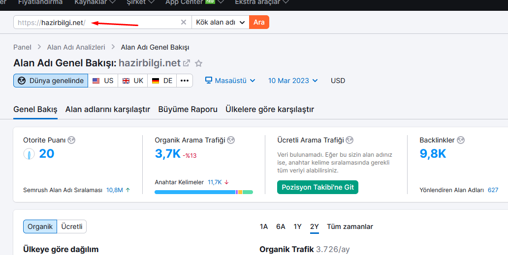The width and height of the screenshot is (508, 255).
Task: Expand Şirket menu
Action: click(141, 2)
